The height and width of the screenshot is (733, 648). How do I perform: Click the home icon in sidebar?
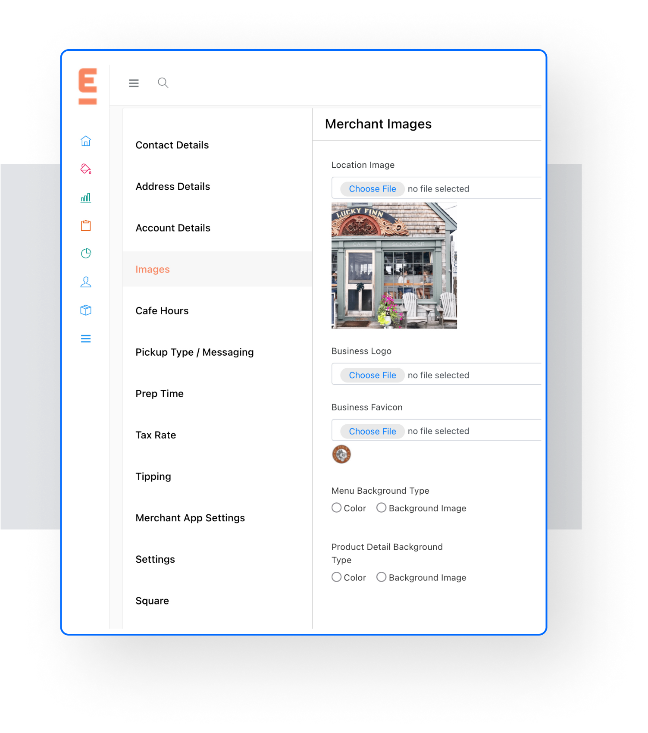tap(86, 141)
